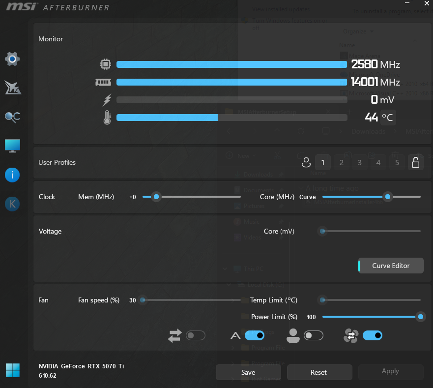Click the fan sync icon beside the last switch
Image resolution: width=433 pixels, height=388 pixels.
[351, 336]
